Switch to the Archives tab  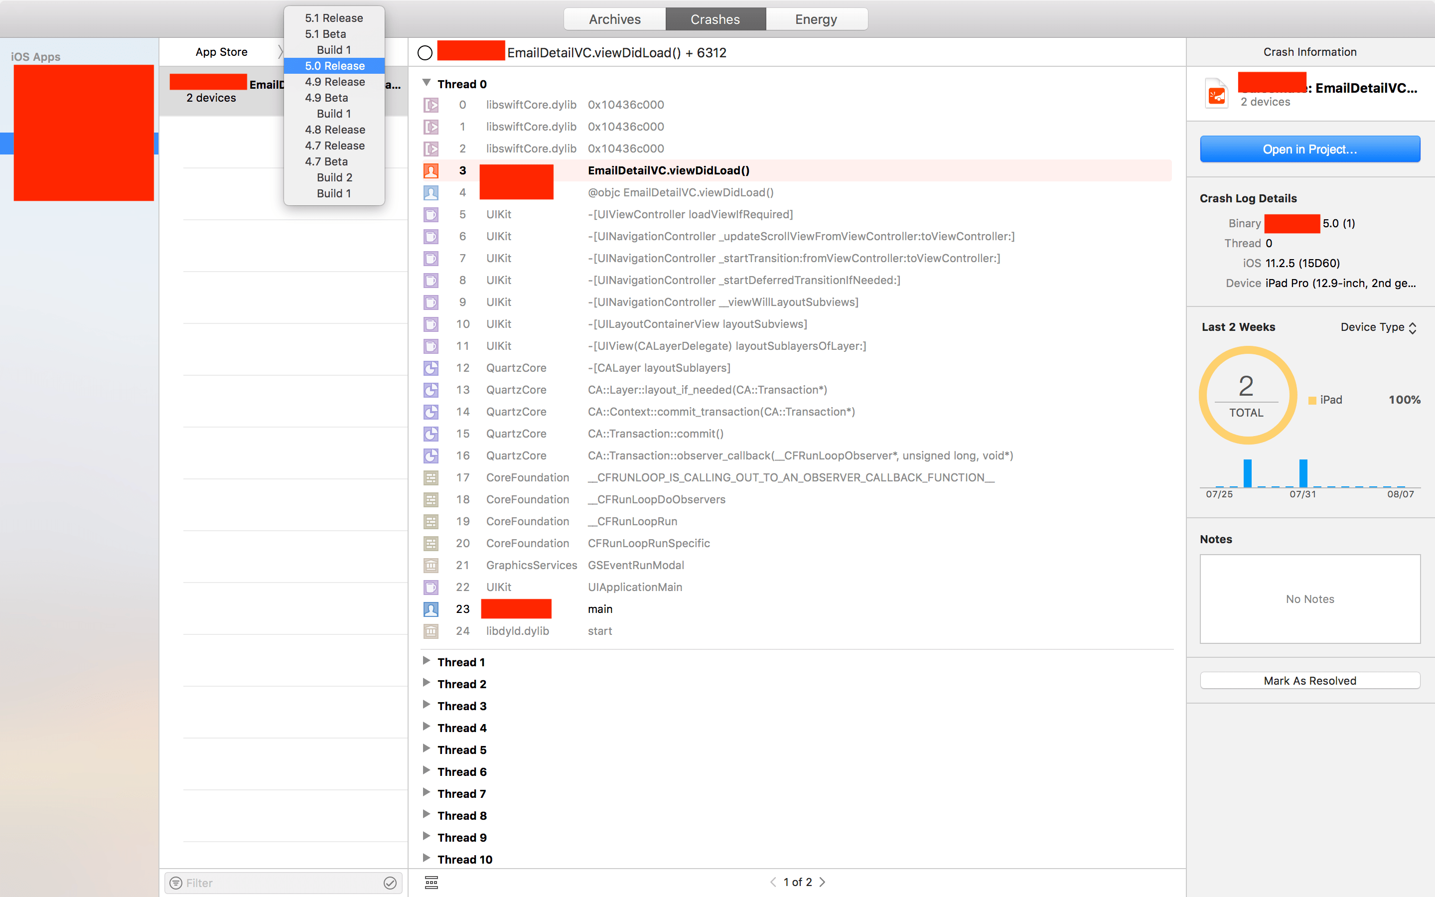point(614,18)
